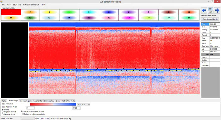Viewport: 221px width, 120px height.
Task: Click the Freq value cell
Action: [214, 38]
